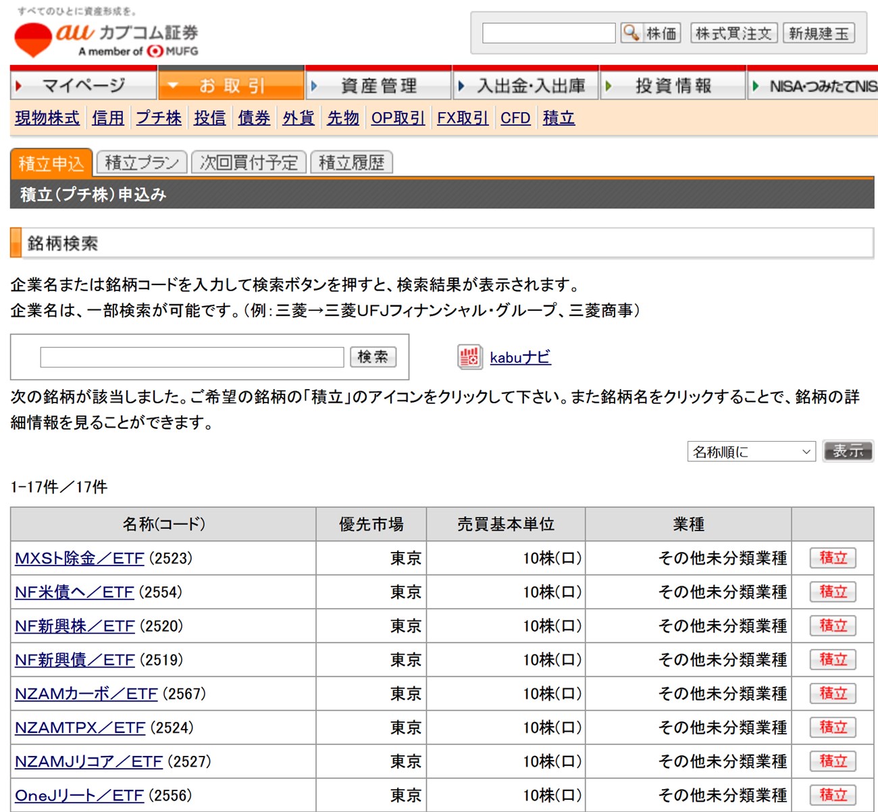This screenshot has height=812, width=878.
Task: Open the 投資情報 menu
Action: point(673,85)
